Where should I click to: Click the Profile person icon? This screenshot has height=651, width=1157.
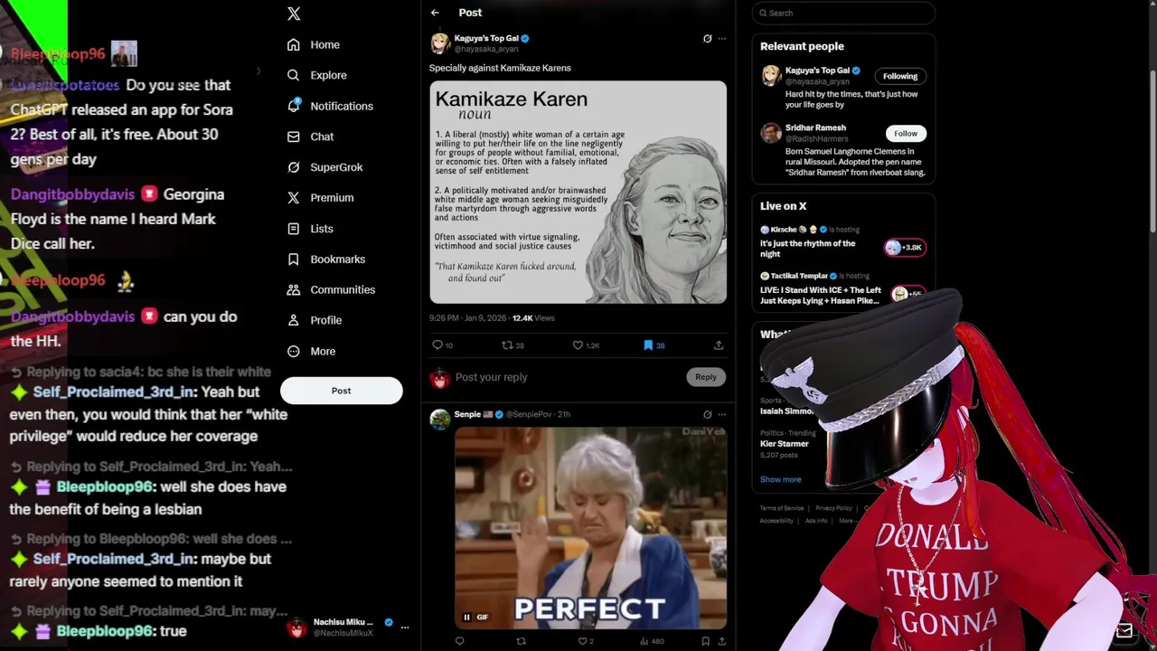tap(293, 320)
